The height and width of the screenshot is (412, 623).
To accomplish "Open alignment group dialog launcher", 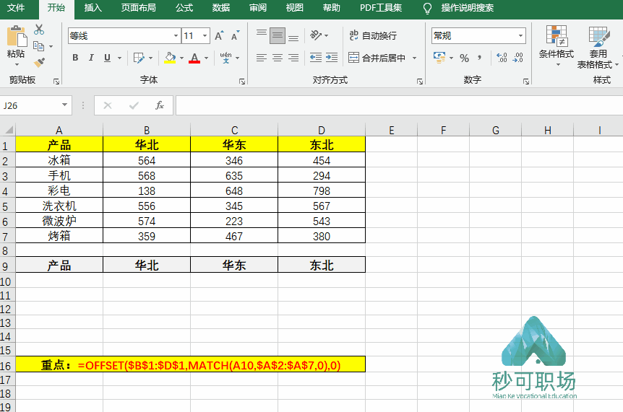I will point(420,82).
